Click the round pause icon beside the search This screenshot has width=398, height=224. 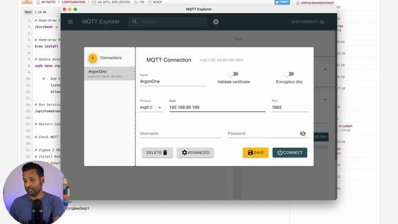216,22
